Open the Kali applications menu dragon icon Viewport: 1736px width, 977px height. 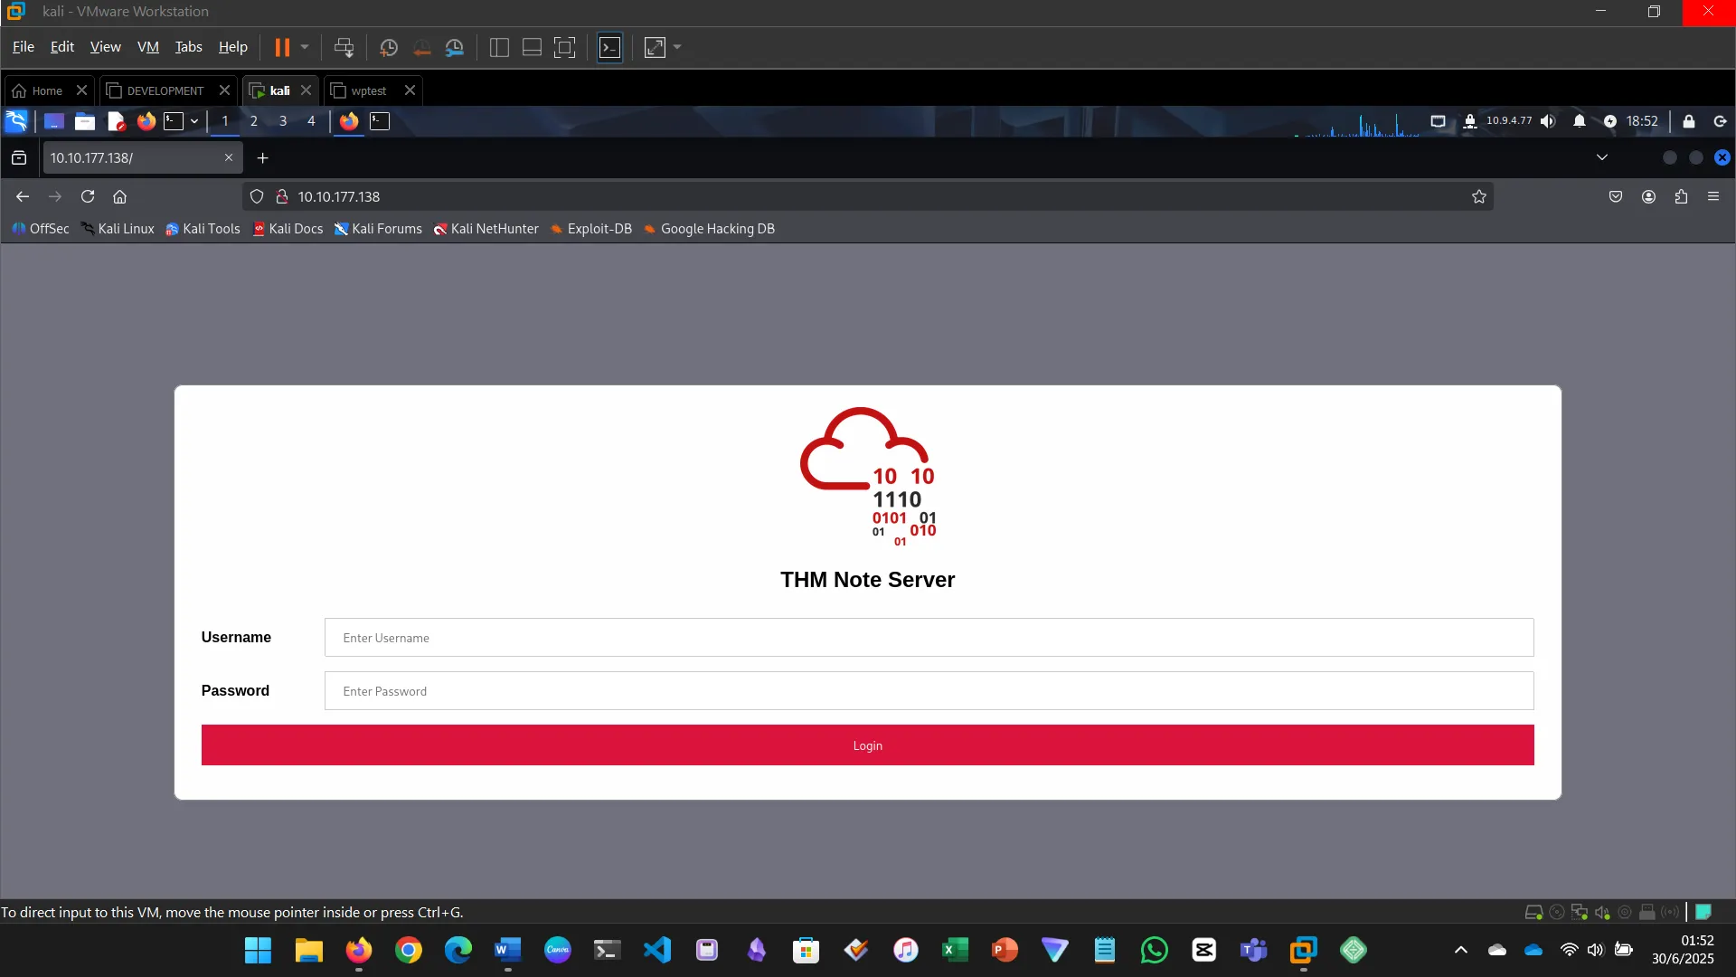tap(16, 121)
